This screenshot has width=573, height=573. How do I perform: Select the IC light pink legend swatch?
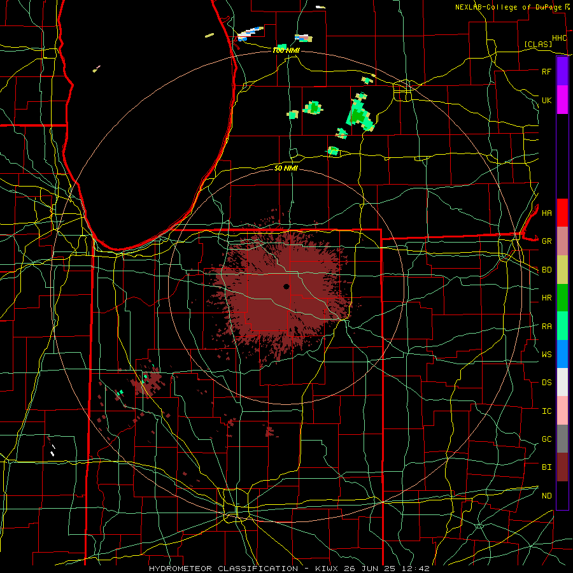pyautogui.click(x=562, y=411)
